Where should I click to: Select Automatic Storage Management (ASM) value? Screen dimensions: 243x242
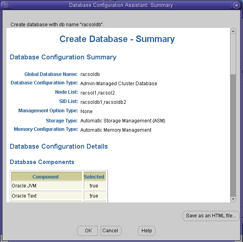[123, 121]
